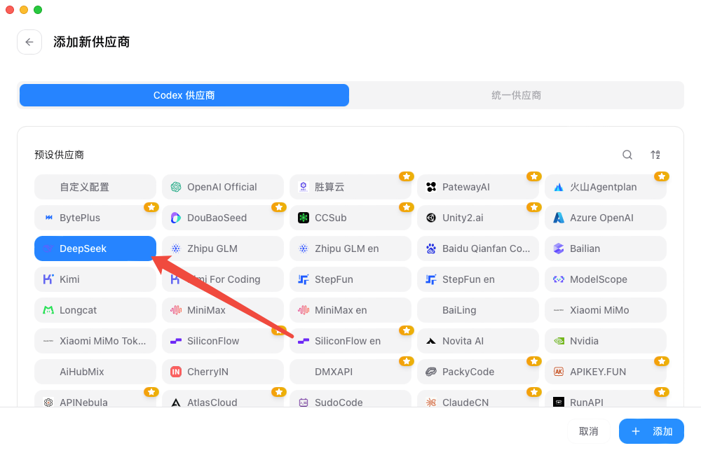
Task: Select PatewayAI provider
Action: [x=478, y=187]
